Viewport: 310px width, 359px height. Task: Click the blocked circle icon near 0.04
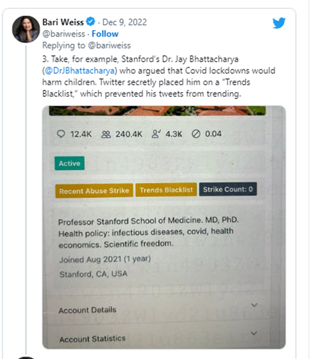[196, 134]
